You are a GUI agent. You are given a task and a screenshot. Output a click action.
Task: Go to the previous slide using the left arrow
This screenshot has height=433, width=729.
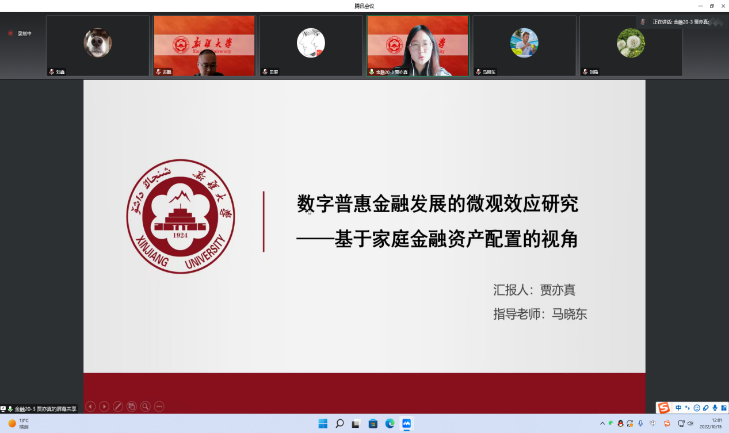coord(90,407)
